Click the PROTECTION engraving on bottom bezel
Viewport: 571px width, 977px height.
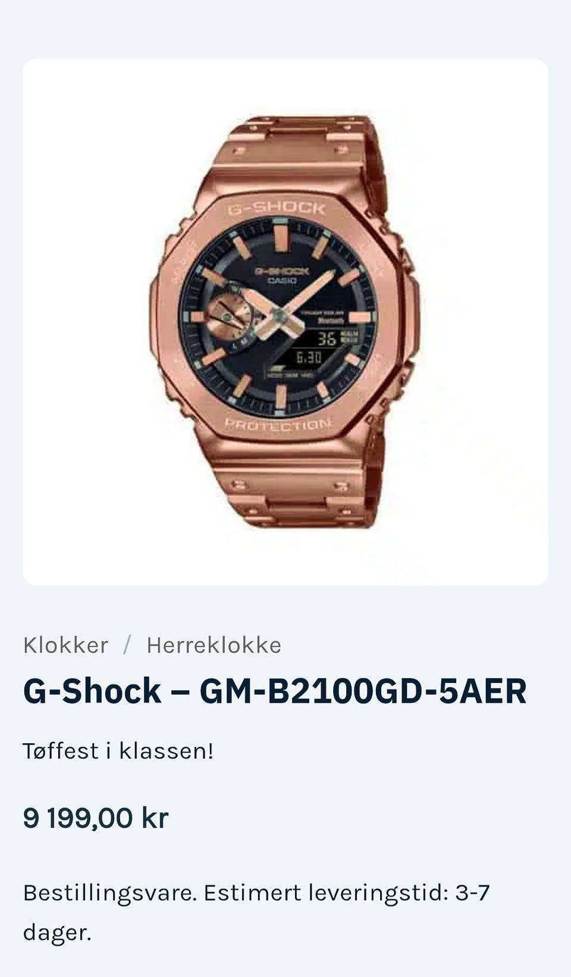pos(278,425)
